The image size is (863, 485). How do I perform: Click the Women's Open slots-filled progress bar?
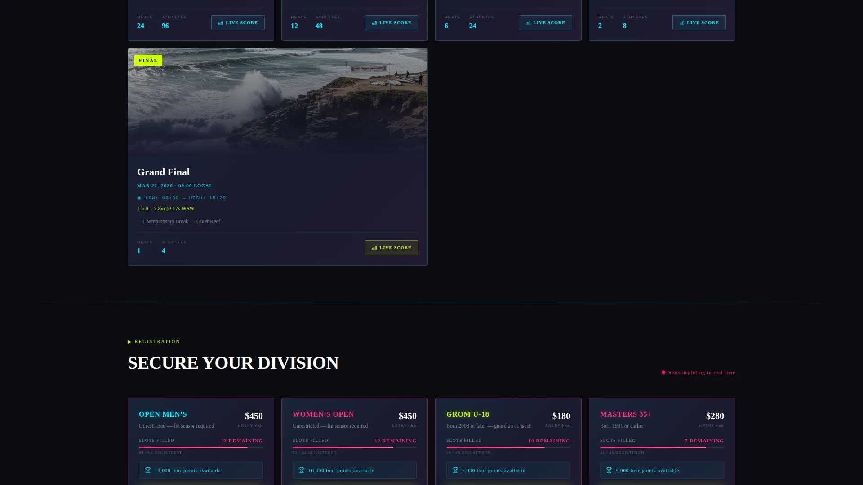(x=355, y=447)
